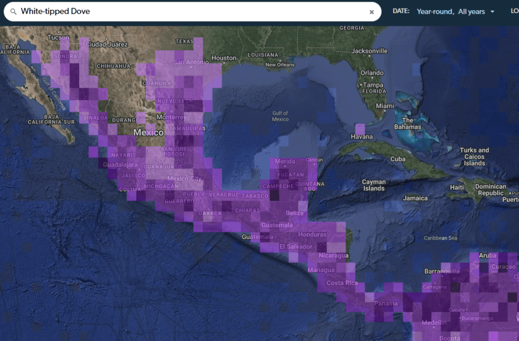Select the Houston city label
This screenshot has width=519, height=341.
[224, 58]
